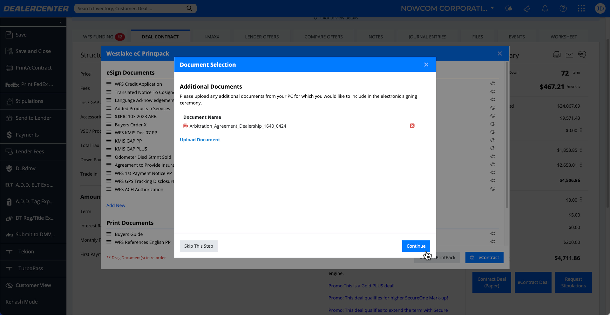Open the Print/eContract printer icon
610x315 pixels.
[9, 68]
